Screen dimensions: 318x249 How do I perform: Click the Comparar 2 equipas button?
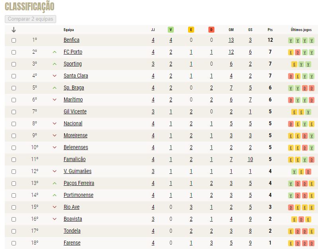(30, 19)
